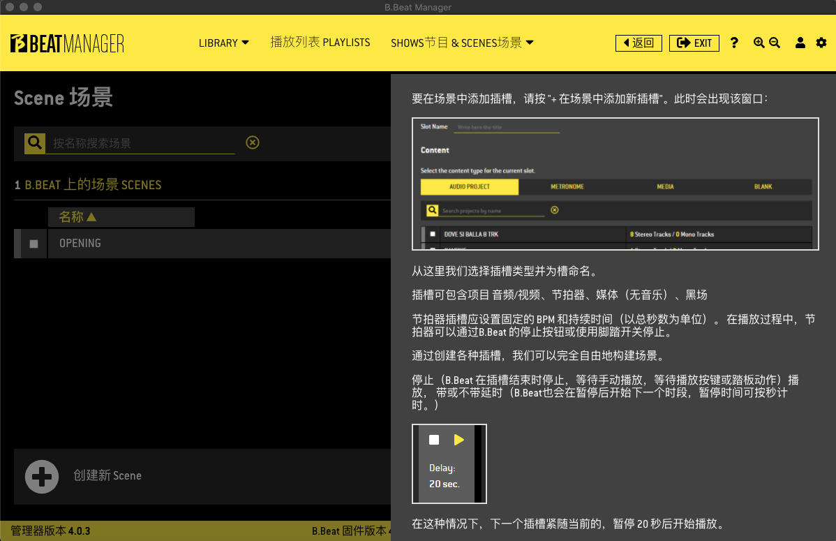Sort scenes by the 名称 column header
The image size is (836, 541).
coord(121,217)
